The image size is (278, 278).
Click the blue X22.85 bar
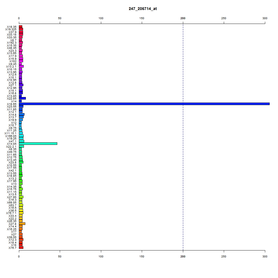pos(22,98)
